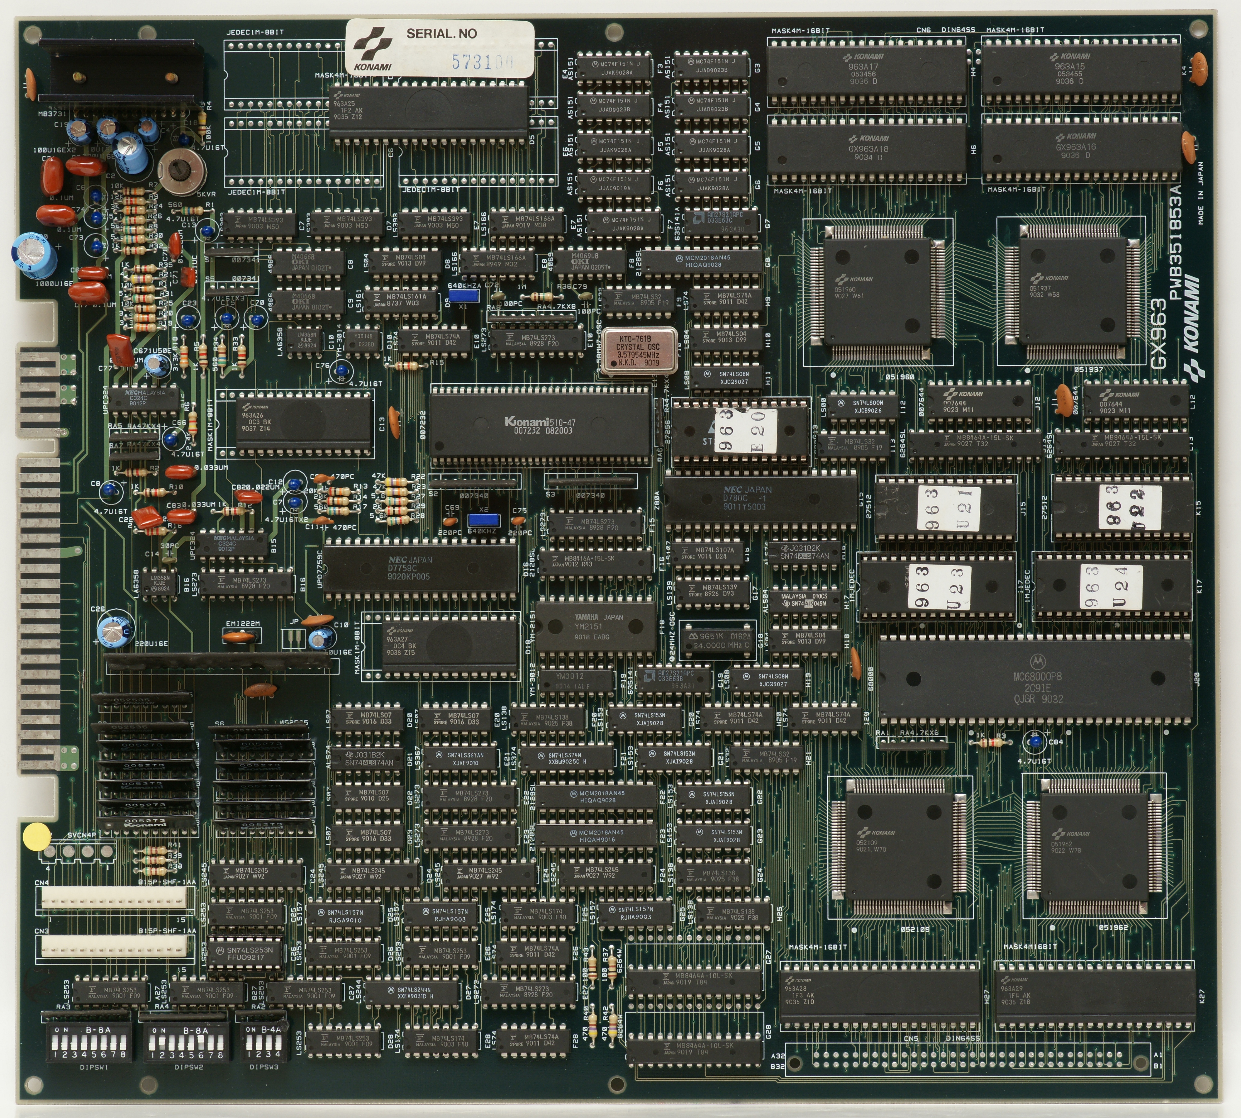Click the Konami 963A17 mask ROM
The image size is (1241, 1118).
click(x=866, y=71)
